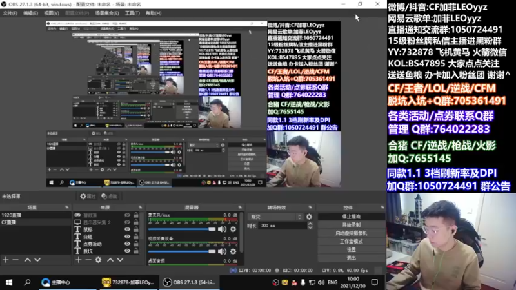Viewport: 516px width, 290px height.
Task: Click the 属性 button above the Scenes panel
Action: [88, 197]
